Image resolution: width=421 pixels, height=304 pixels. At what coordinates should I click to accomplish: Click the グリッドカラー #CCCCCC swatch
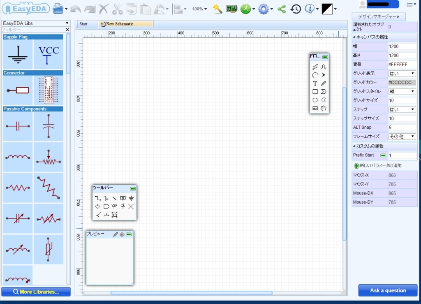[402, 82]
